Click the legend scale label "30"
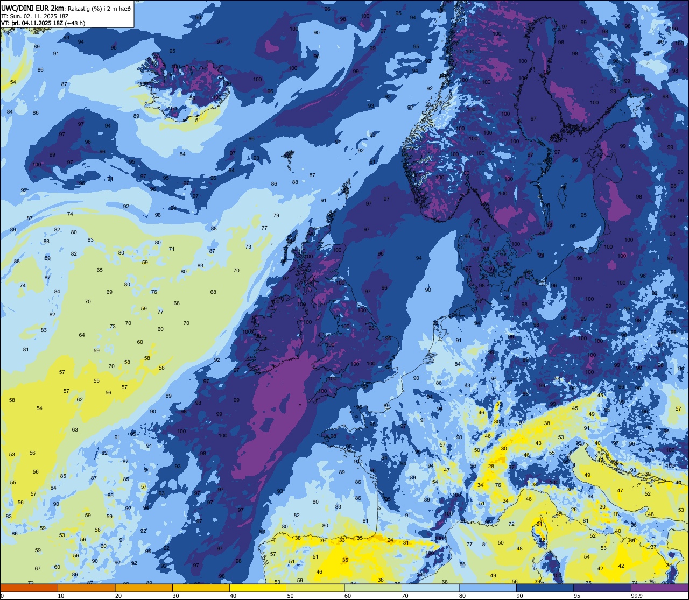 pyautogui.click(x=176, y=596)
